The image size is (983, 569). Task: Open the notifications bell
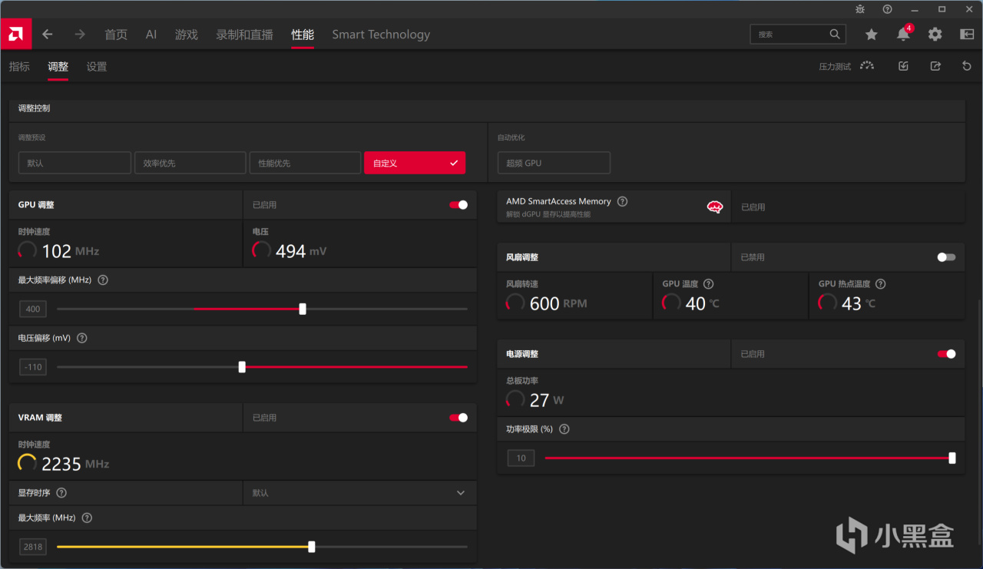903,35
